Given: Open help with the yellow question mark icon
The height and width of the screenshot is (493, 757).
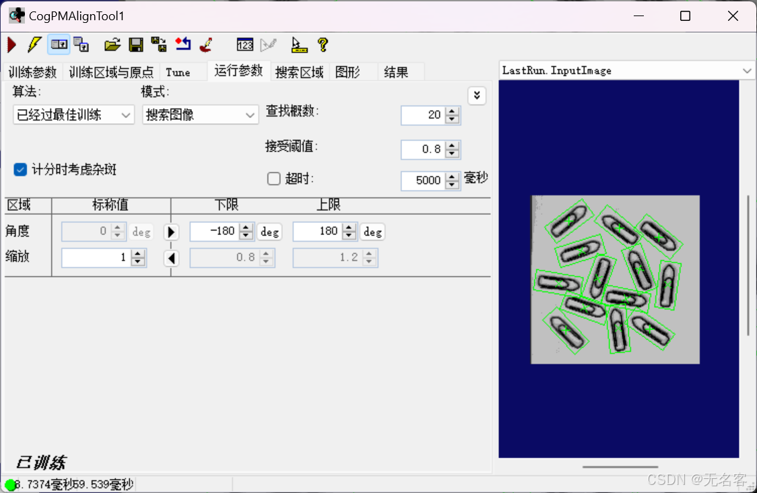Looking at the screenshot, I should 323,45.
